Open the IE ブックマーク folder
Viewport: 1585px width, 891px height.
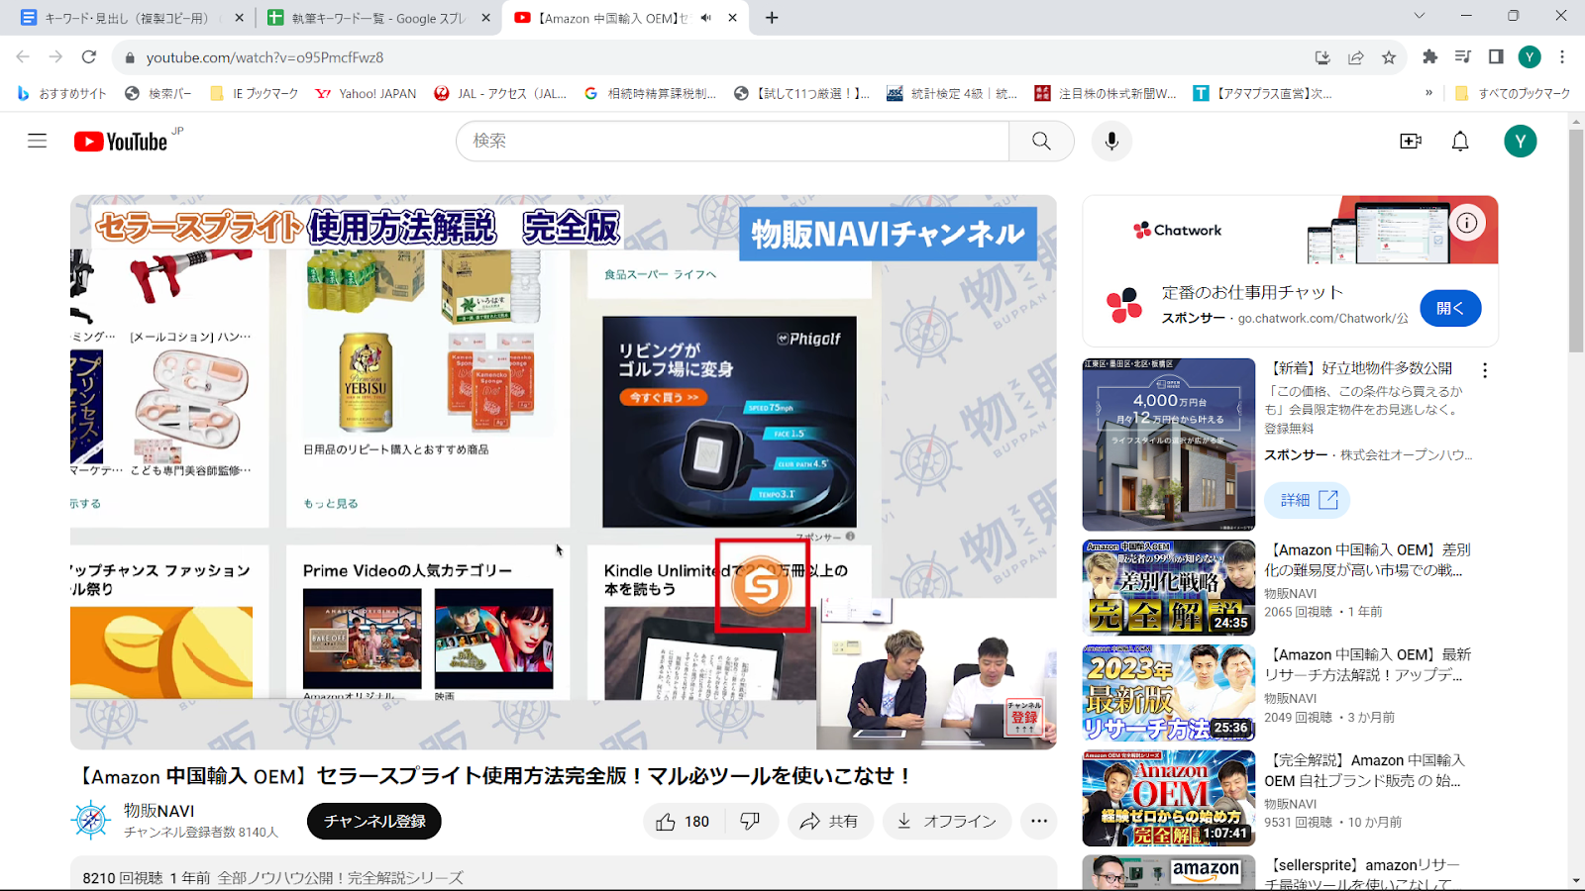[255, 93]
